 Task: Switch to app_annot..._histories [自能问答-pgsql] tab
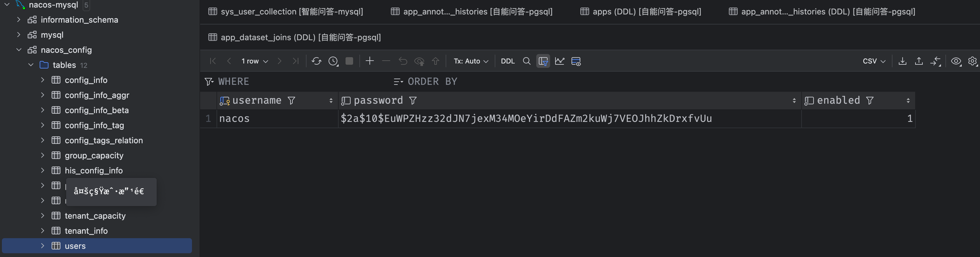[472, 12]
